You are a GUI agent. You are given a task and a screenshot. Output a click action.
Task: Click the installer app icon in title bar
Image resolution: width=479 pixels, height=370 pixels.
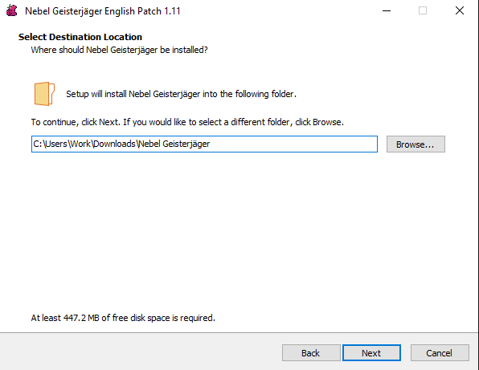pyautogui.click(x=11, y=10)
